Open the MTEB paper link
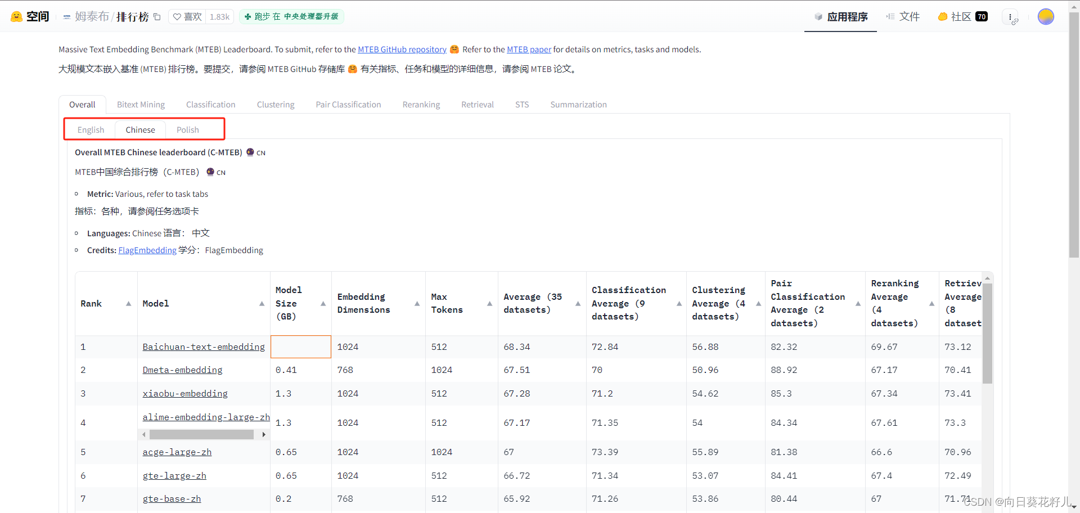The image size is (1080, 513). pos(529,49)
